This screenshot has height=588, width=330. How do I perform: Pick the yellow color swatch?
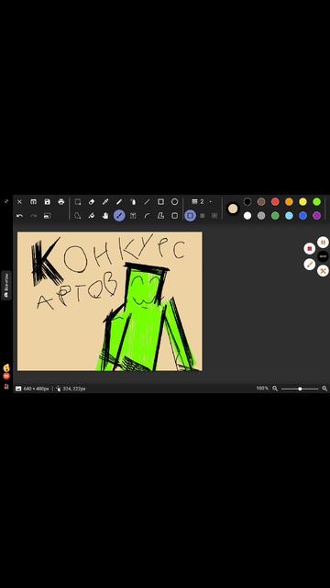point(302,202)
